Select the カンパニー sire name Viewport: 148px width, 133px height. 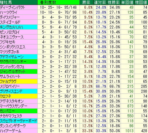click(x=7, y=111)
